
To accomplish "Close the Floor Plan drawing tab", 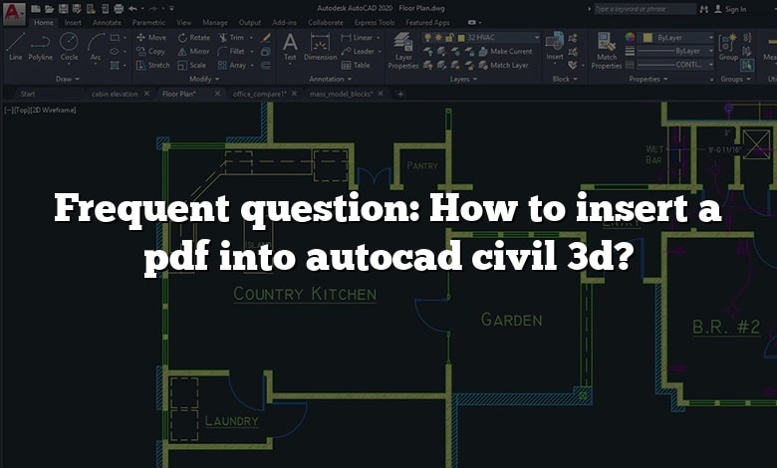I will pos(217,94).
